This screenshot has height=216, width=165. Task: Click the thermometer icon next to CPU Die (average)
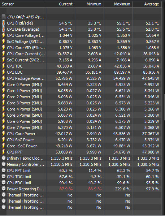pyautogui.click(x=4, y=29)
